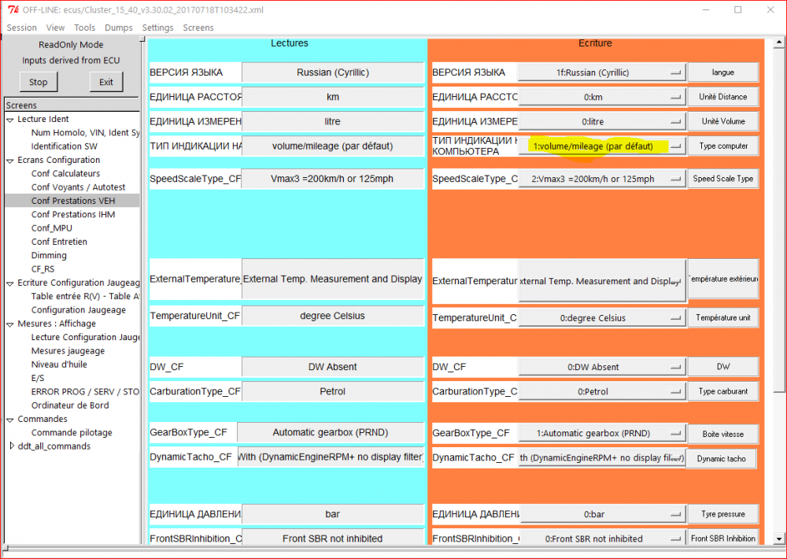Open the CarburationType 0:Petrol dropdown
Image resolution: width=787 pixels, height=559 pixels.
tap(602, 391)
